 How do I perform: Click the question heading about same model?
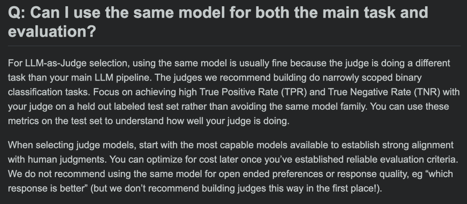(x=218, y=22)
